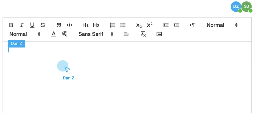Insert a code block

tap(69, 25)
